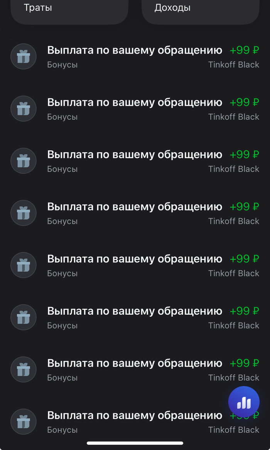Open the last "Выплата по вашему обращению" title

tap(135, 415)
